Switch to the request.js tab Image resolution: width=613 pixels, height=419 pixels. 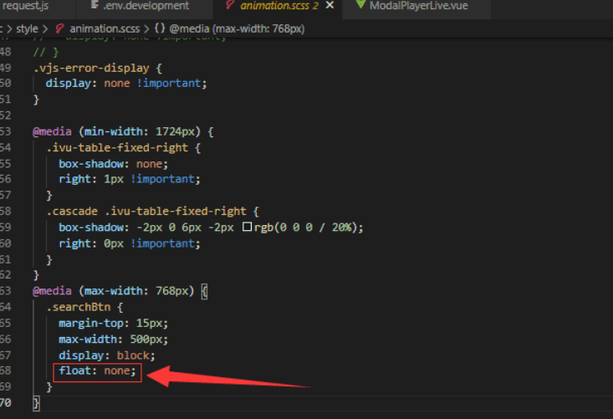point(28,6)
